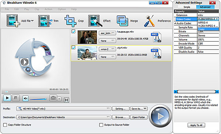Uncheck the hauppauge.mkv checkbox
The width and height of the screenshot is (221, 134).
tap(73, 32)
